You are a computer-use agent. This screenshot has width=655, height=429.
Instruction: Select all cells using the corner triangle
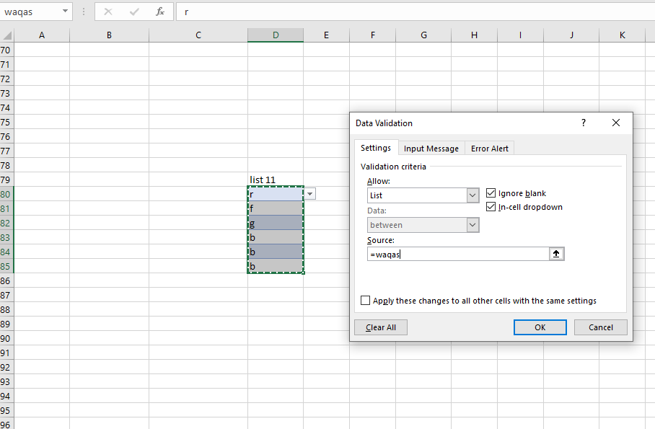[x=6, y=35]
